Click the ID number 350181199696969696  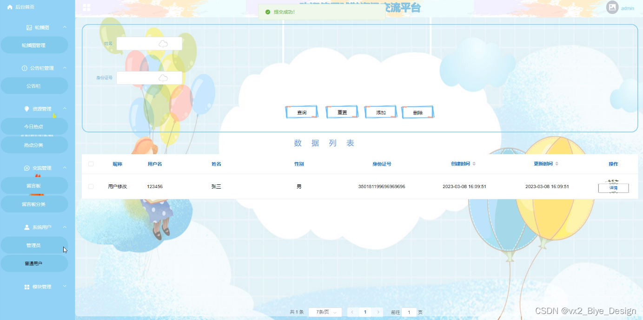coord(382,186)
